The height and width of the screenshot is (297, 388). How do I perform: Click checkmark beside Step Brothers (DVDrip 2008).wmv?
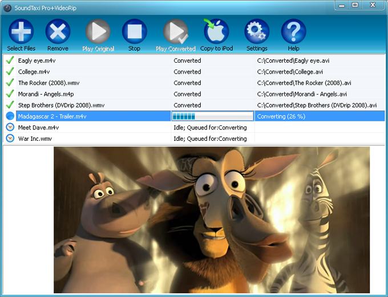point(10,104)
